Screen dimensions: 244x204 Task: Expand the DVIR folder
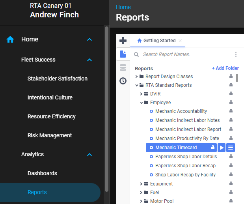[x=142, y=94]
